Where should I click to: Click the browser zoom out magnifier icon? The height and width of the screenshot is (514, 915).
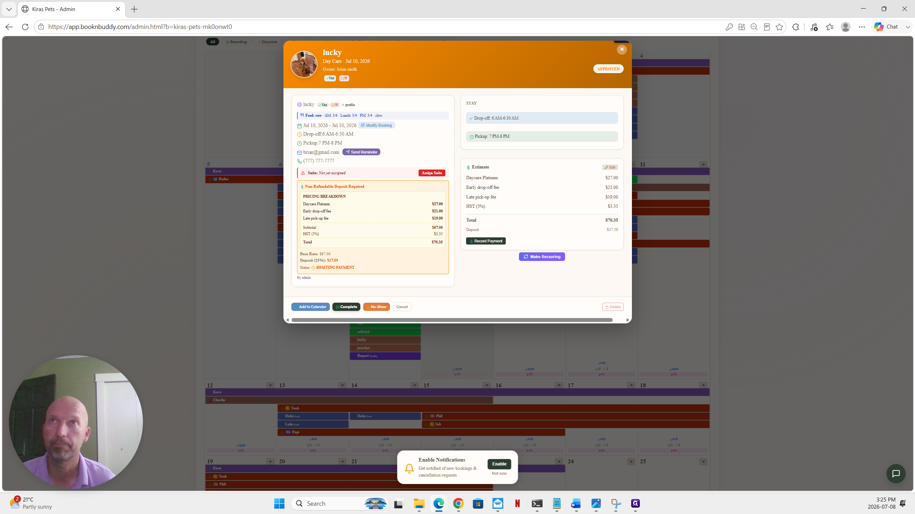pos(754,27)
